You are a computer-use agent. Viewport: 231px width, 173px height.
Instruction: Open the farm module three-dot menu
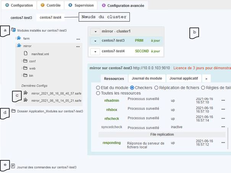[x=78, y=39]
